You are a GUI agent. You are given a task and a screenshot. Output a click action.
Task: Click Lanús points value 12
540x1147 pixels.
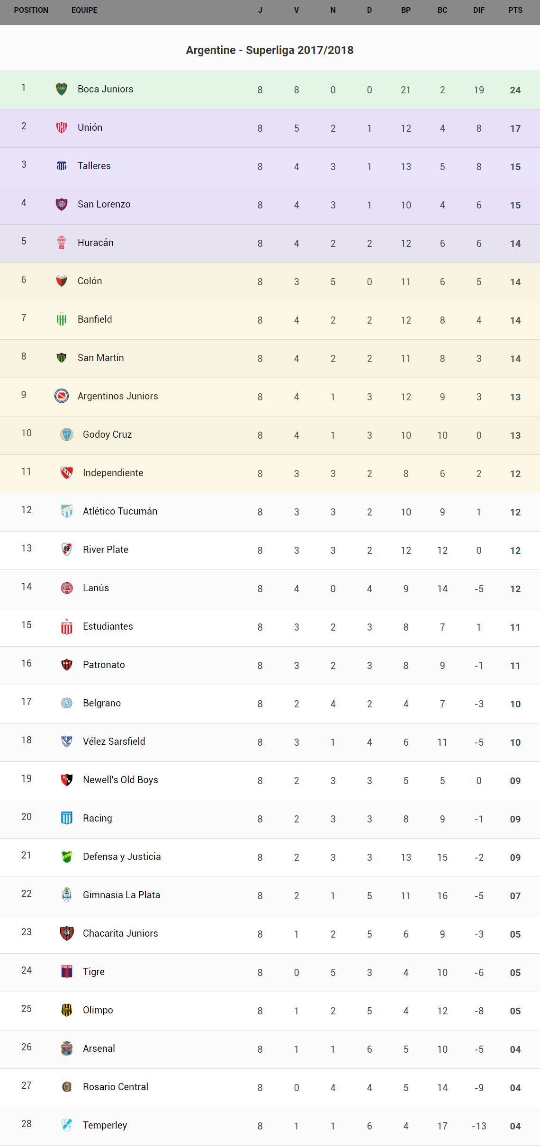coord(515,589)
